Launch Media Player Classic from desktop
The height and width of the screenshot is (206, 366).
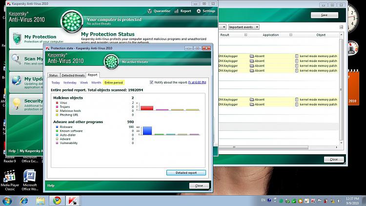click(x=10, y=180)
